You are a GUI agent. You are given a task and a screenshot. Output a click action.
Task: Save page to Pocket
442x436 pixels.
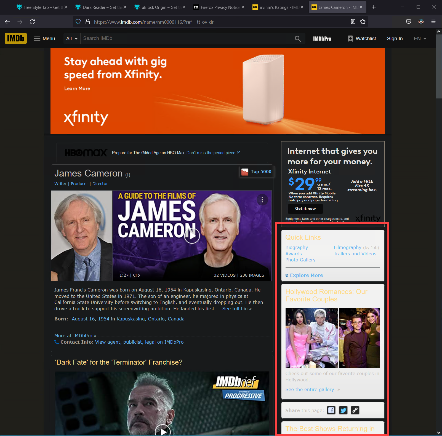(409, 22)
